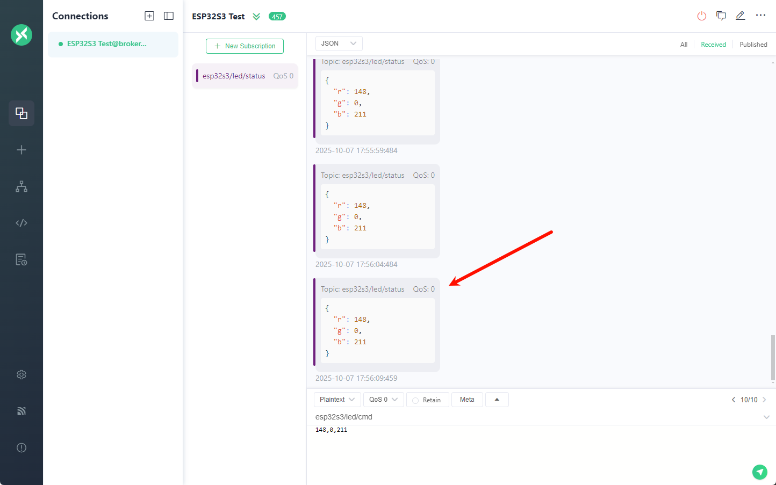Open the three-dots more menu
The height and width of the screenshot is (485, 776).
(760, 16)
